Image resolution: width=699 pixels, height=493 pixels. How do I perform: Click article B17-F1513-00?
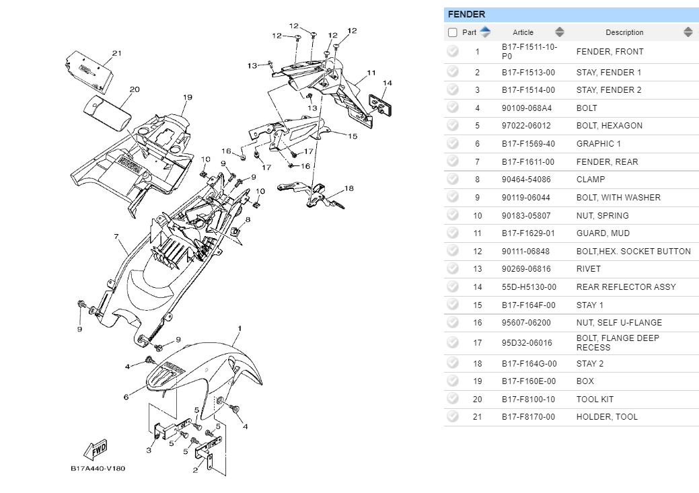[x=528, y=72]
